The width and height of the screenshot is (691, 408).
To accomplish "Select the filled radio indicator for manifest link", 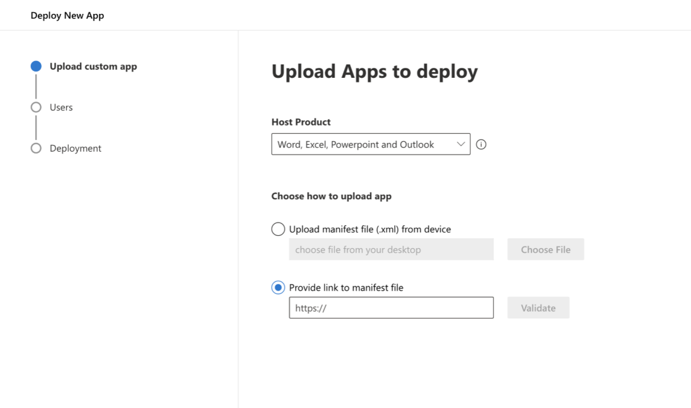I will (278, 287).
